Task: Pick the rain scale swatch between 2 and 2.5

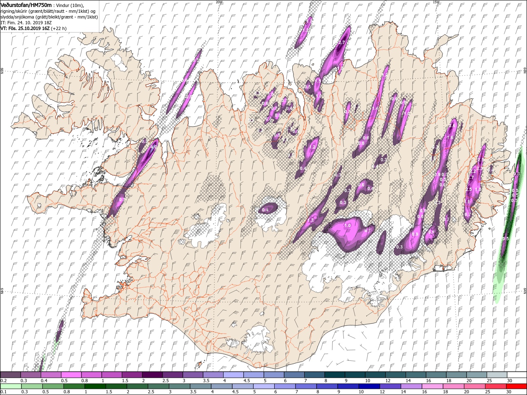Action: pyautogui.click(x=138, y=386)
